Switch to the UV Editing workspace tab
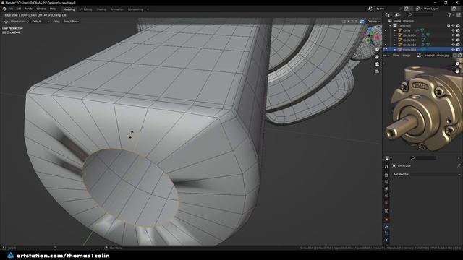463x260 pixels. [x=85, y=9]
